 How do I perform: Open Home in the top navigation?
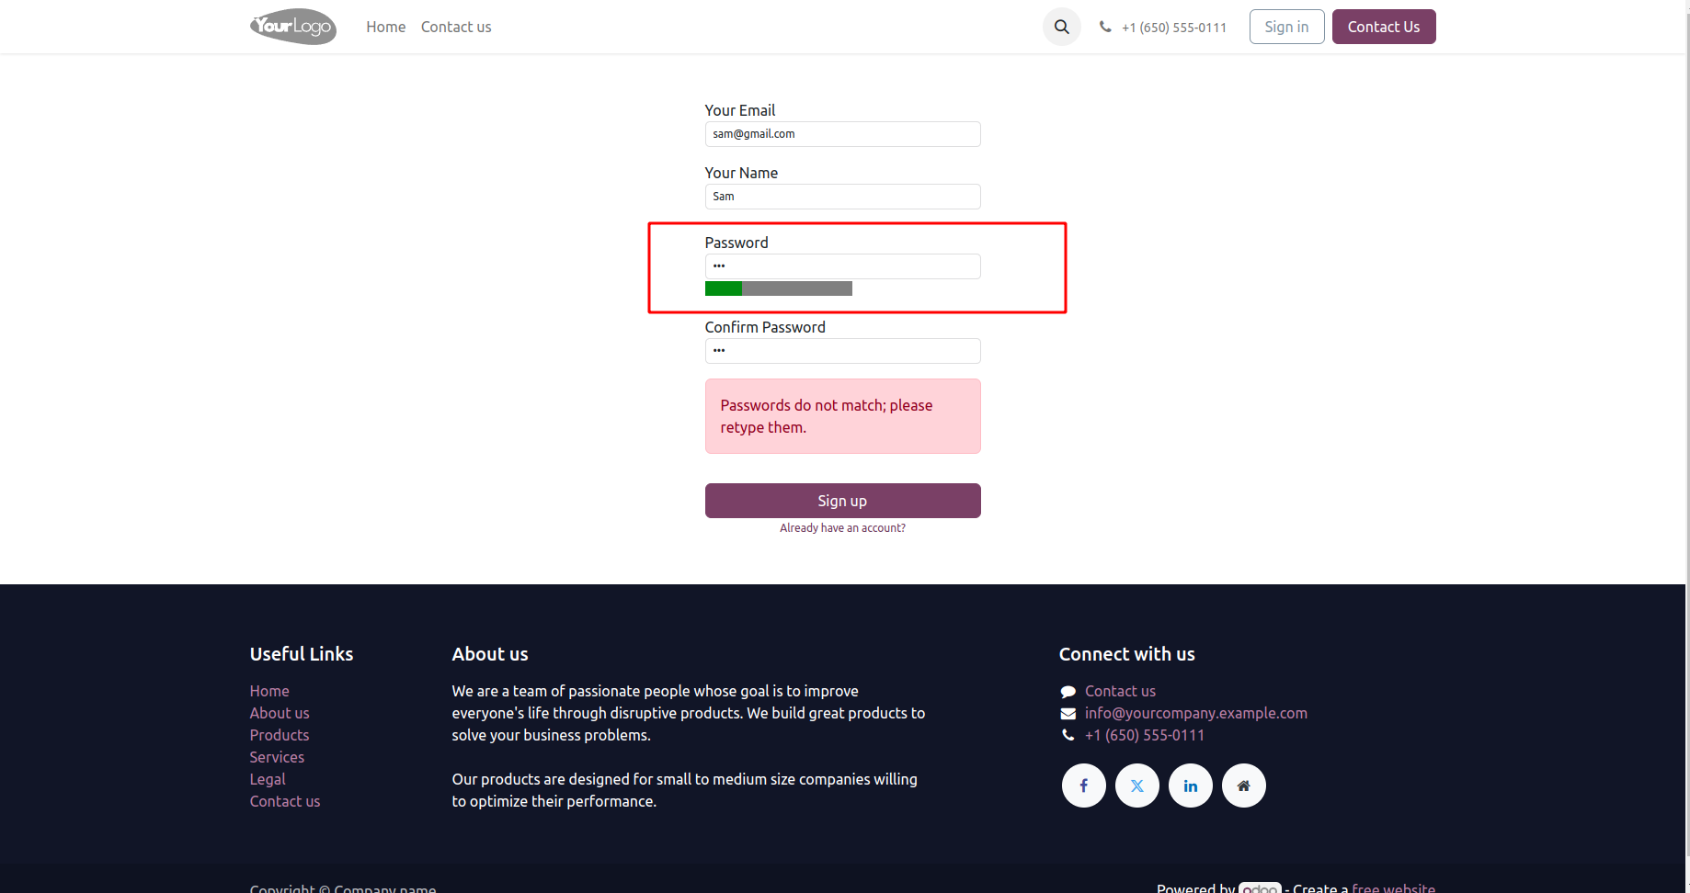coord(385,27)
